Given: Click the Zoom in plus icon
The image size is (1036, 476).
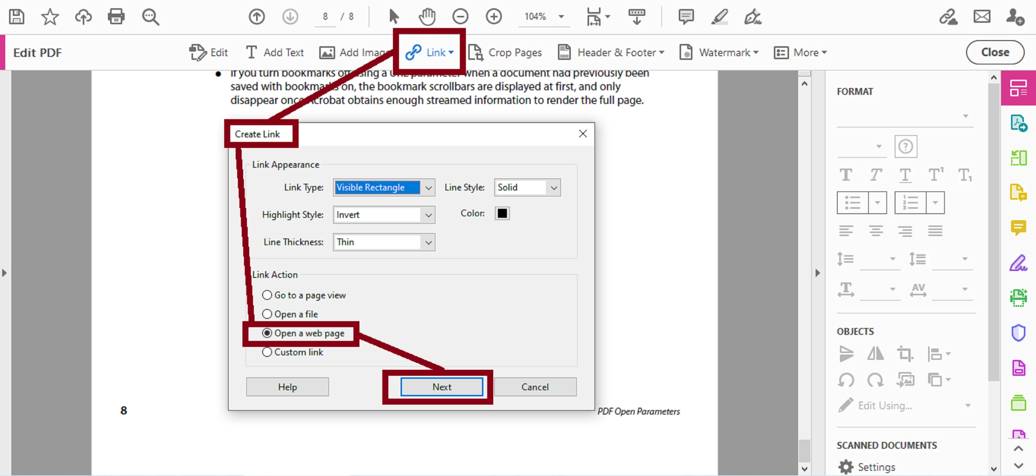Looking at the screenshot, I should click(494, 17).
